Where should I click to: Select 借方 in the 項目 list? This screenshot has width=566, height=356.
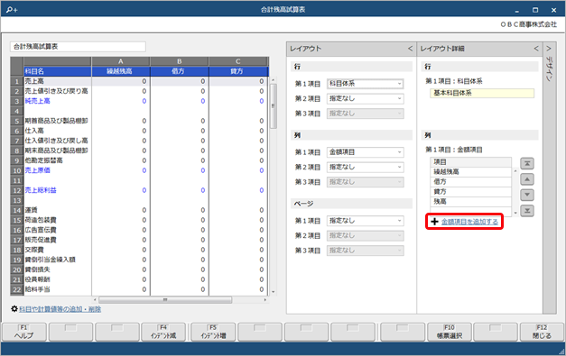(470, 181)
